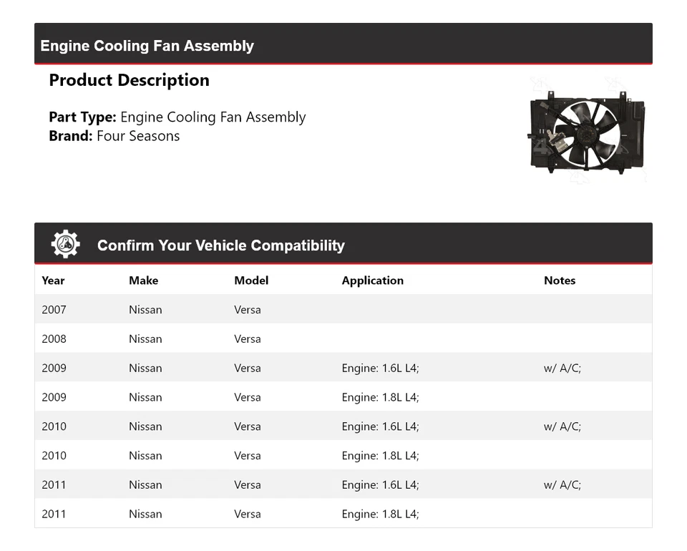This screenshot has width=687, height=551.
Task: Click the Notes column header
Action: [559, 281]
